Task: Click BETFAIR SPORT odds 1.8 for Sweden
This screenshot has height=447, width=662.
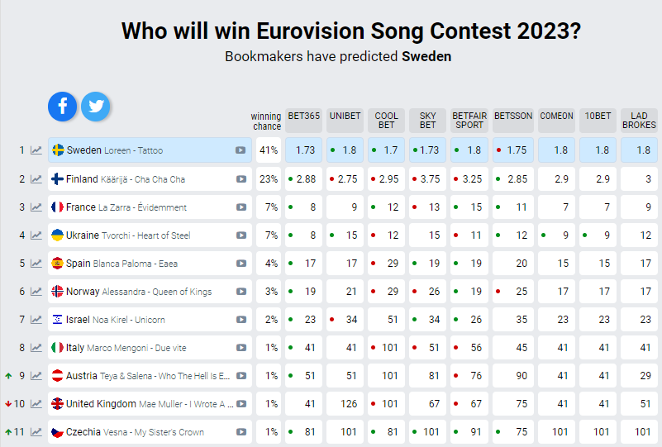Action: (469, 150)
